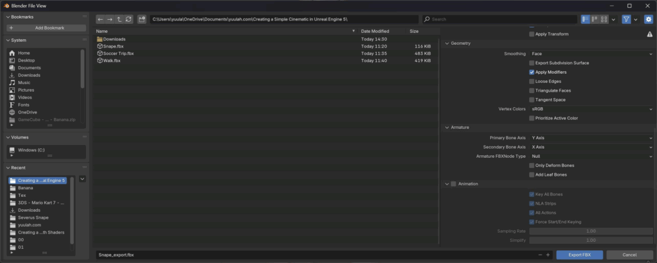The image size is (657, 263).
Task: Check Only Deform Bones
Action: [532, 165]
